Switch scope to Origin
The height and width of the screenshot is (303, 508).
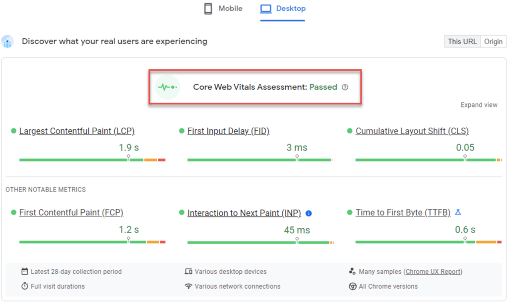tap(493, 41)
